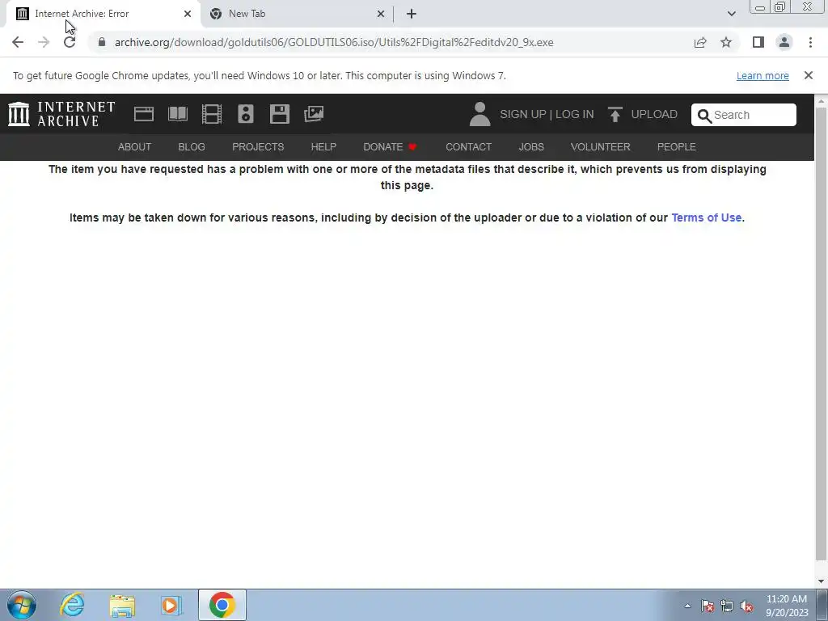The width and height of the screenshot is (828, 621).
Task: Click the browser forward arrow
Action: coord(44,42)
